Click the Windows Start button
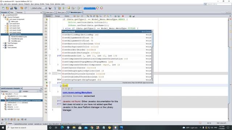 point(3,127)
